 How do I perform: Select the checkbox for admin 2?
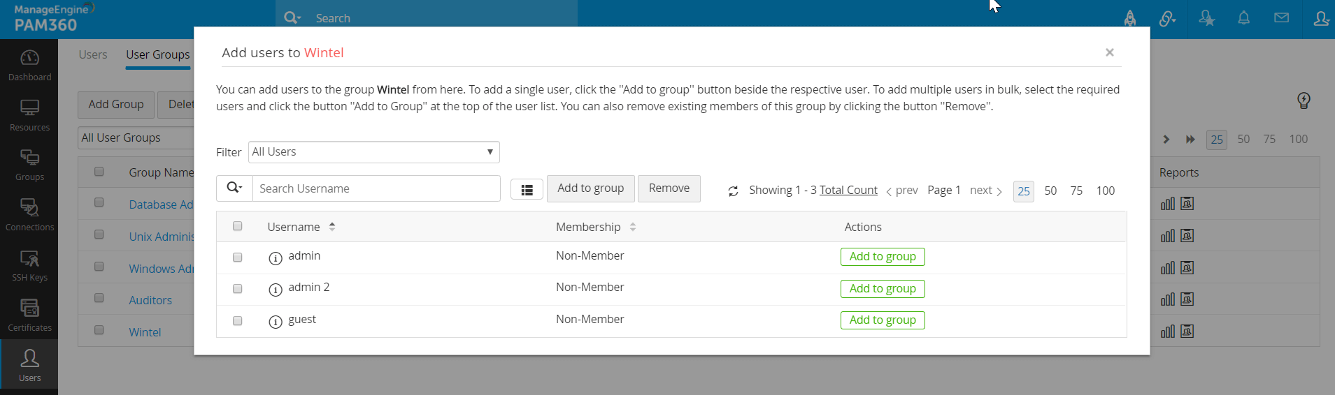[238, 289]
